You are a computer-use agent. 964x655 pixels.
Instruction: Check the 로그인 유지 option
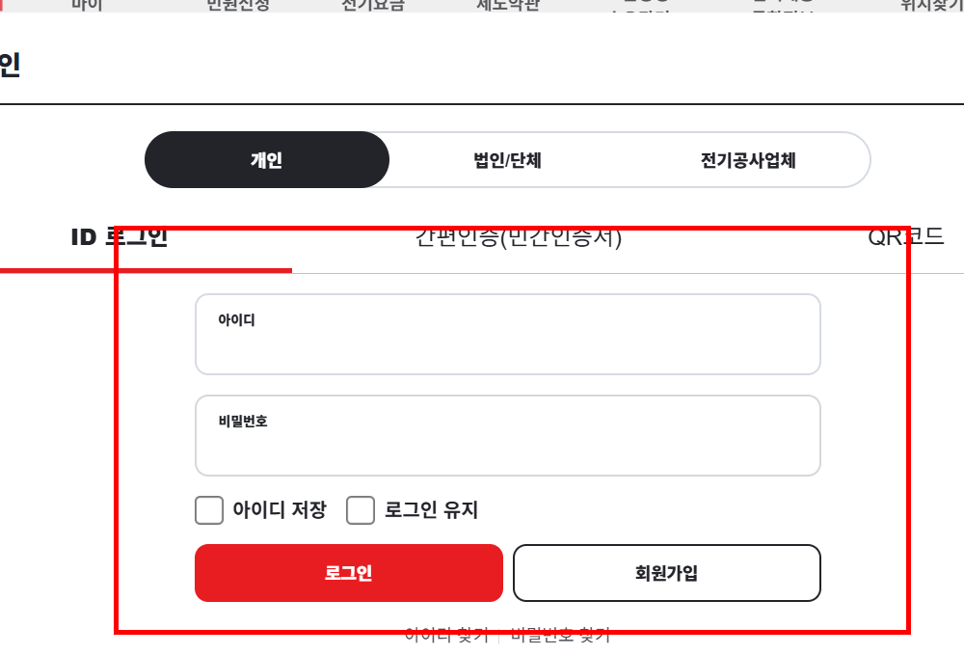coord(361,510)
